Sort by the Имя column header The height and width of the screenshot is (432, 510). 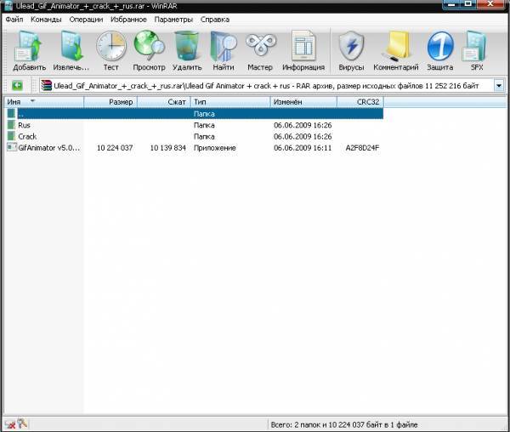42,102
